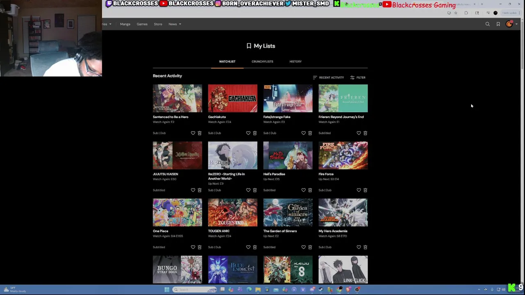
Task: Delete Fire Force from watchlist
Action: click(x=365, y=190)
